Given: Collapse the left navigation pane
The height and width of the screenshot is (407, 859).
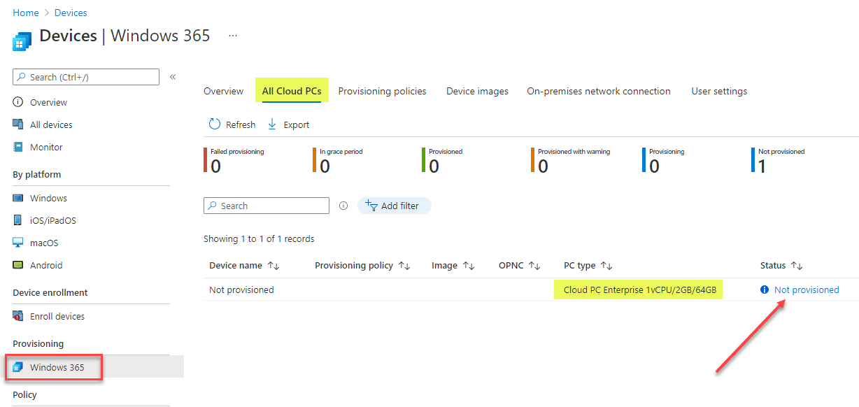Looking at the screenshot, I should click(173, 78).
